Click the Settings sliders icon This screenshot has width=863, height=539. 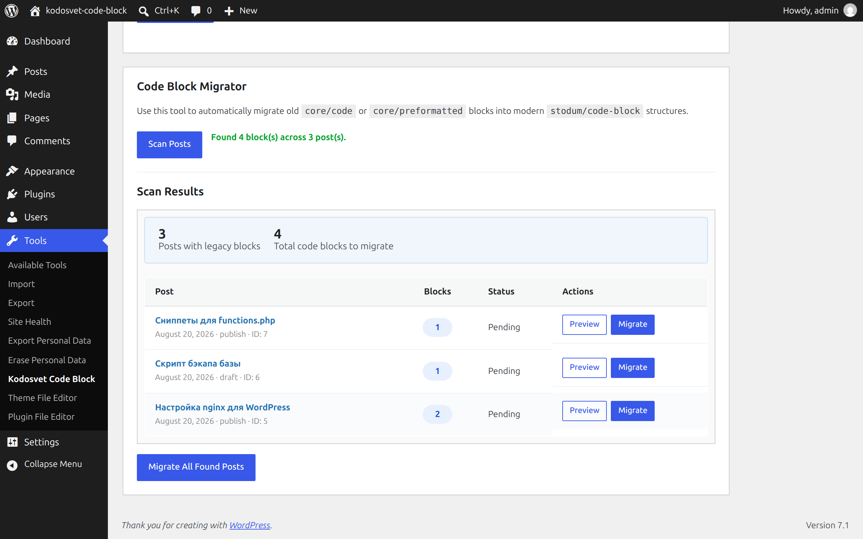[x=12, y=442]
